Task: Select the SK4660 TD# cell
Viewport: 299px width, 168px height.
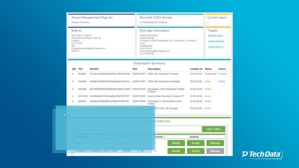Action: (82, 81)
